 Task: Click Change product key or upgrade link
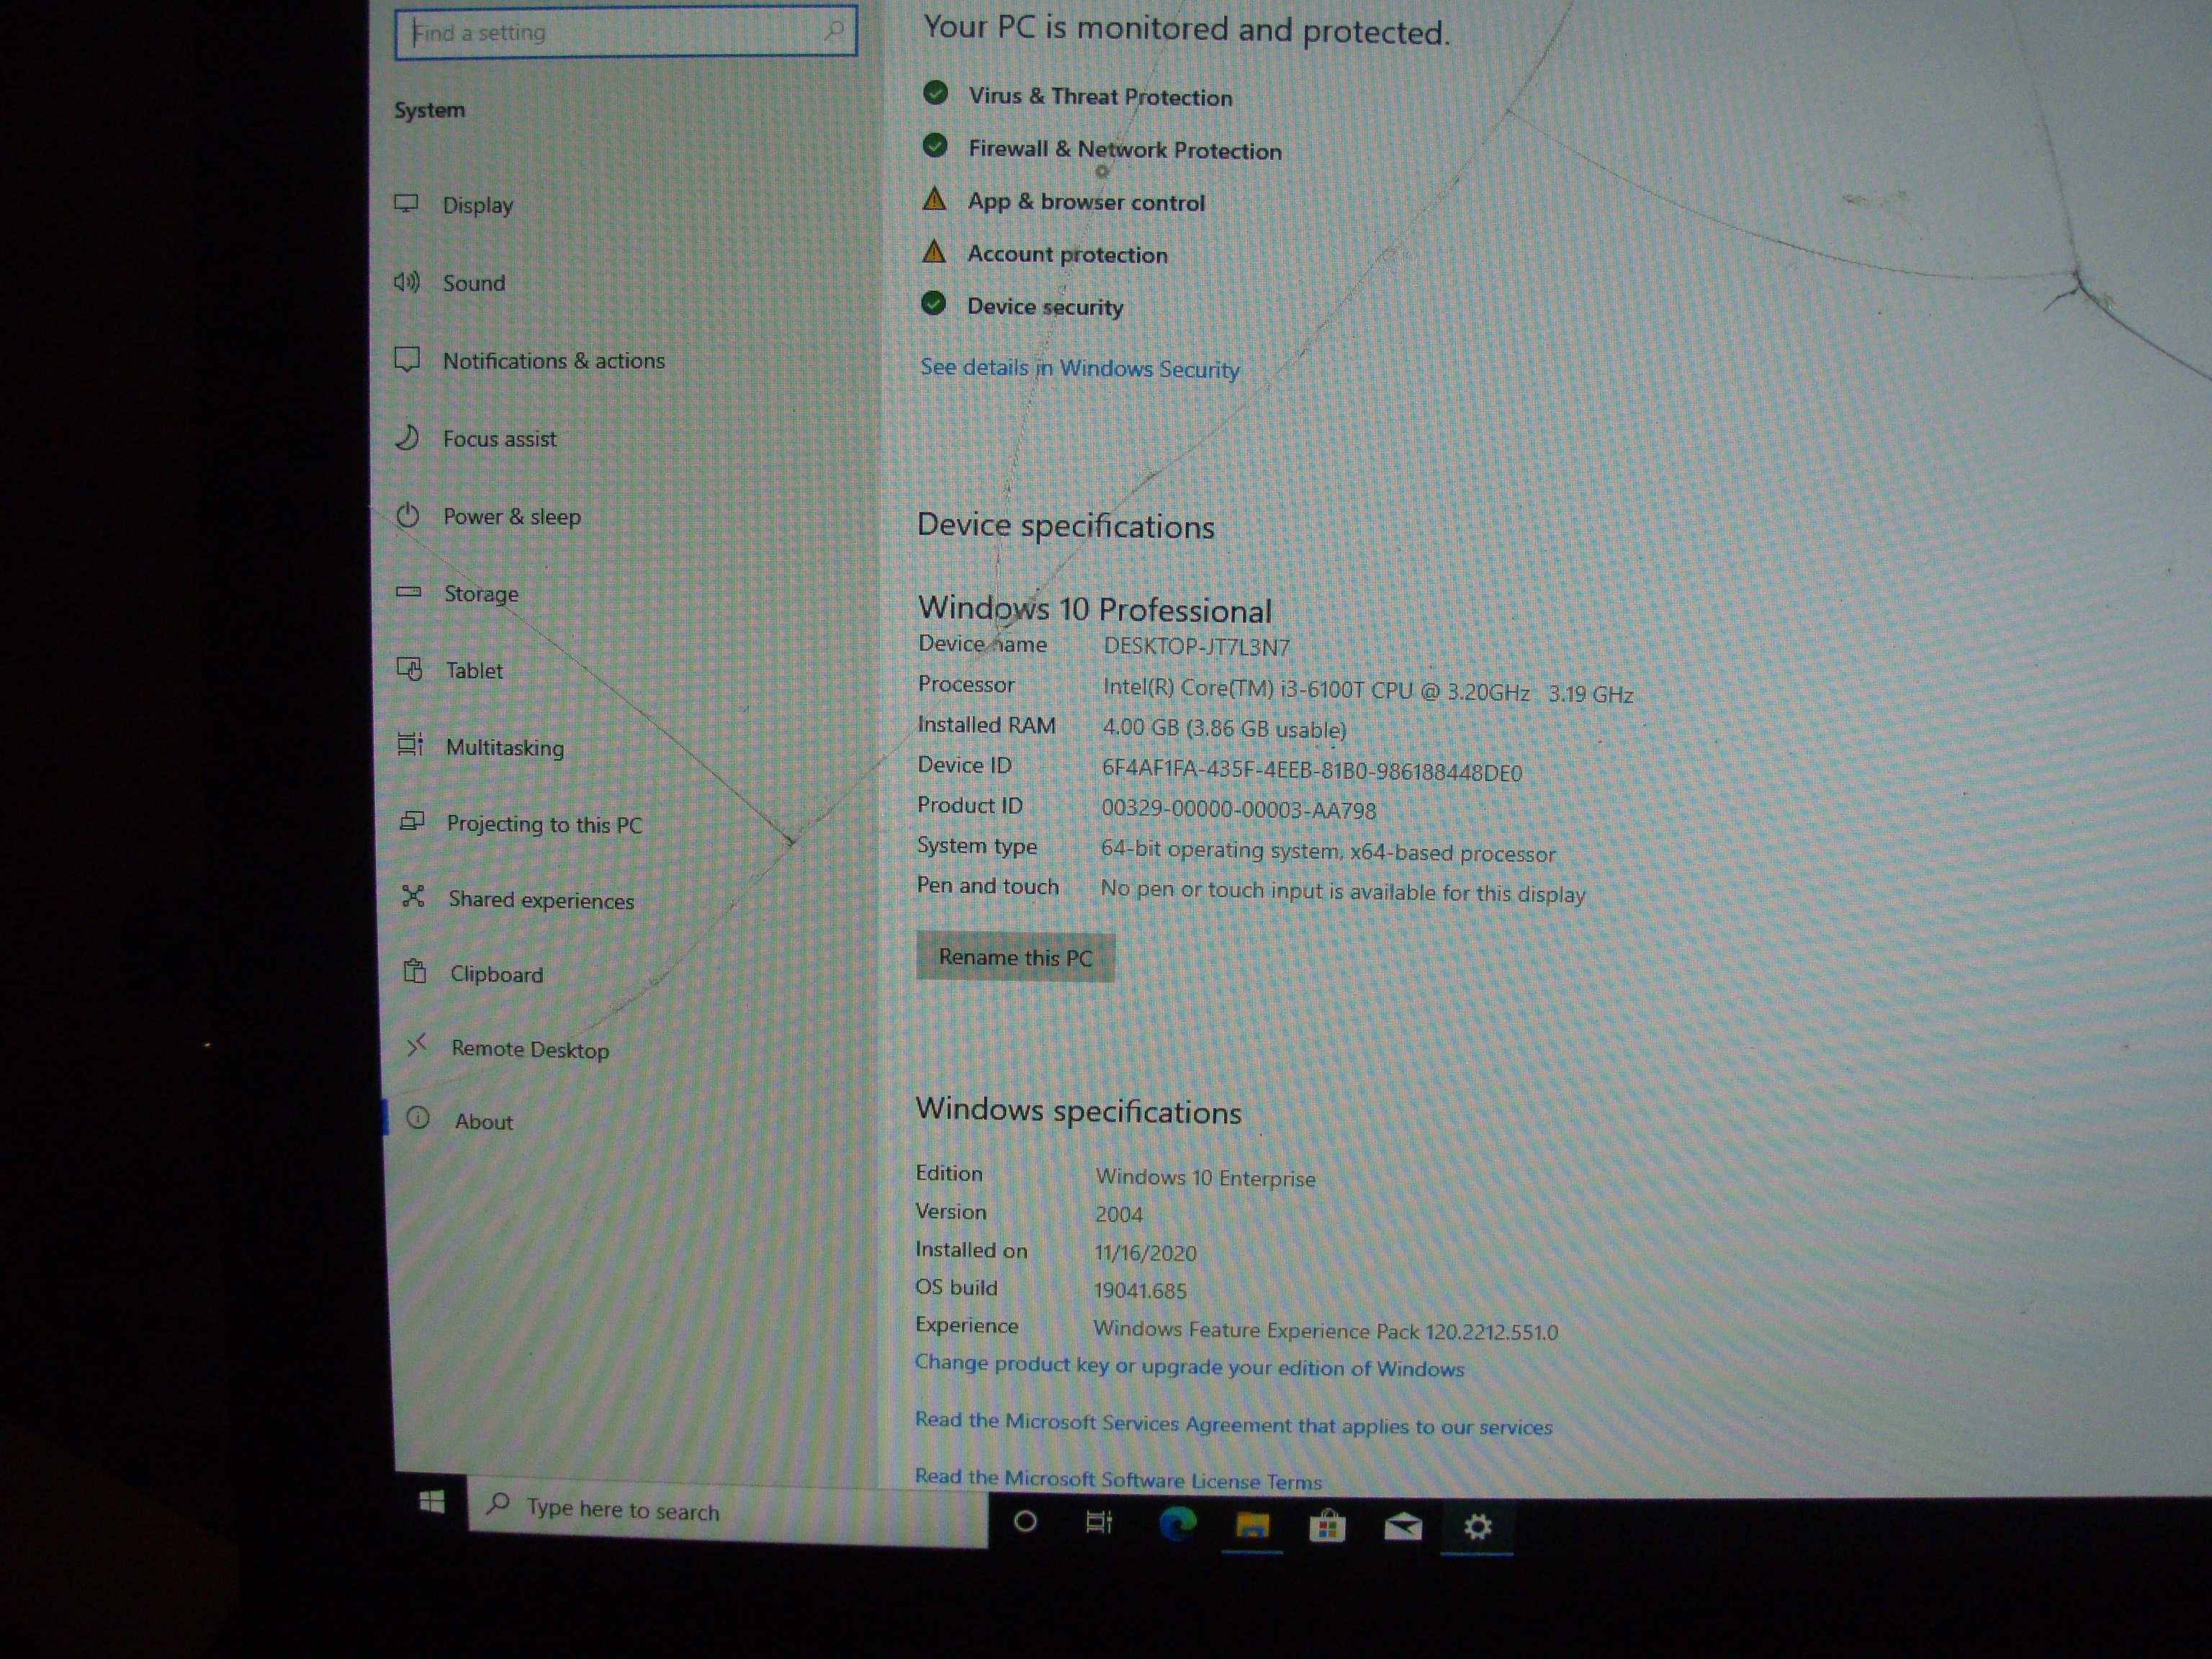[1190, 1366]
